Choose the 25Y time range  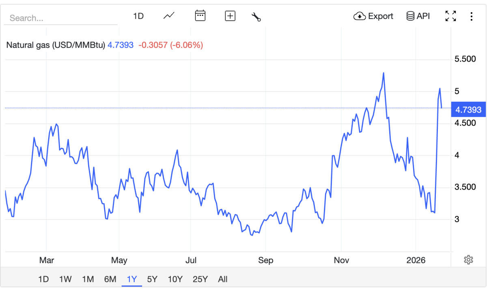(x=200, y=279)
